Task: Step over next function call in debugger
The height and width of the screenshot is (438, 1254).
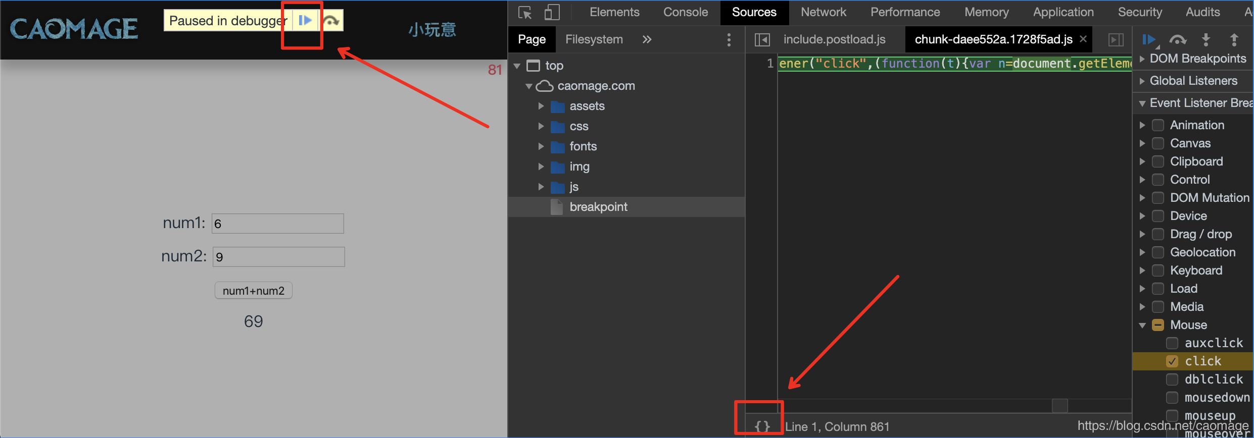Action: (x=1178, y=39)
